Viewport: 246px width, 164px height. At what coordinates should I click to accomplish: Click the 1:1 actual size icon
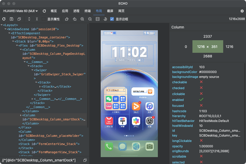click(98, 19)
